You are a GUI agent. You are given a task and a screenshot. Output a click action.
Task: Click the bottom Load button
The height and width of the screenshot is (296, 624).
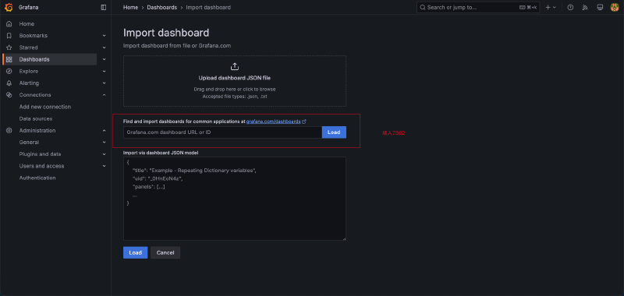[x=135, y=252]
